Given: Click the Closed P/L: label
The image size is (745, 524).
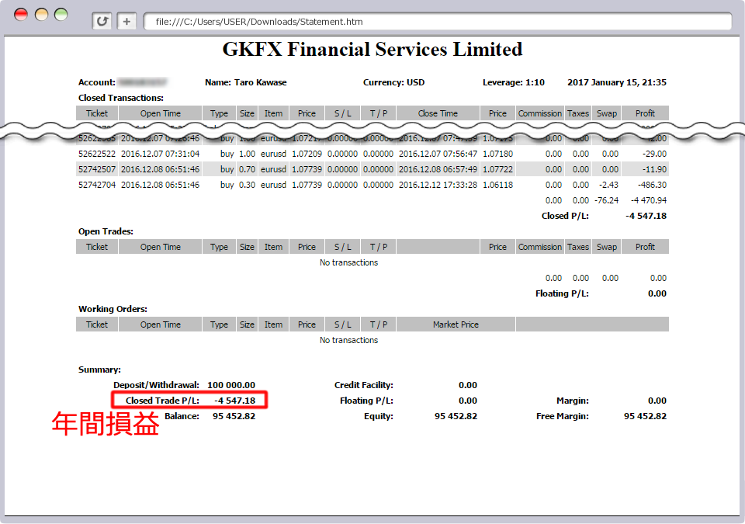Looking at the screenshot, I should 565,216.
